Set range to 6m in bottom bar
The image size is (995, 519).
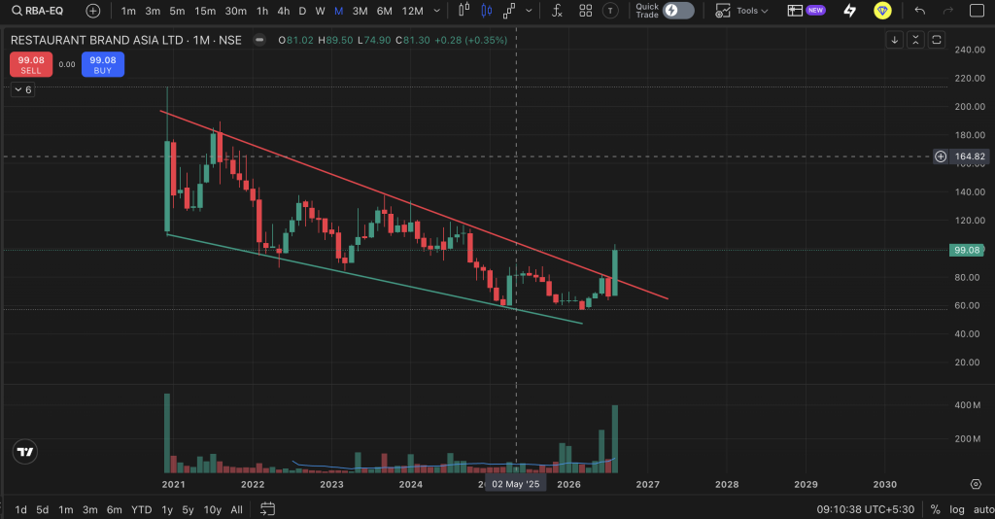(115, 509)
